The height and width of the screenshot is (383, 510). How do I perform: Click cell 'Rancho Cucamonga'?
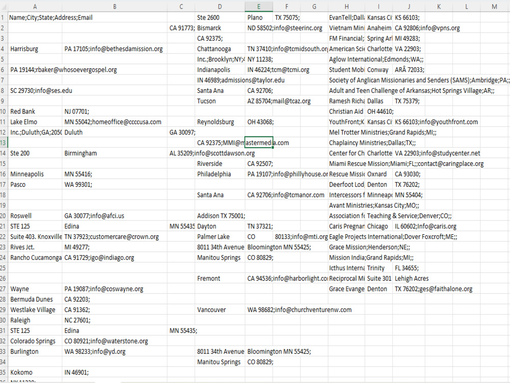(35, 257)
